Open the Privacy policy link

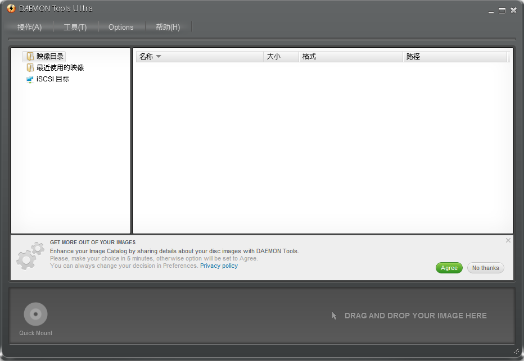(219, 266)
